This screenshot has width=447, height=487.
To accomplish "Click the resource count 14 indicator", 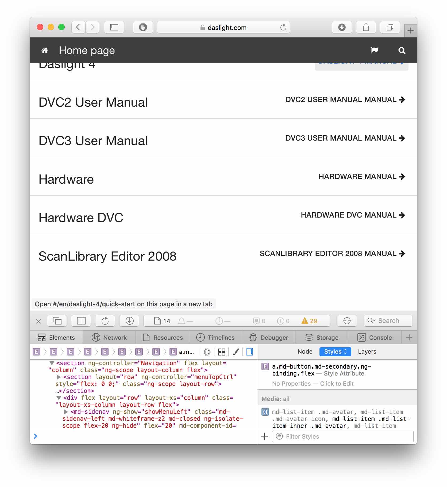I will tap(162, 321).
